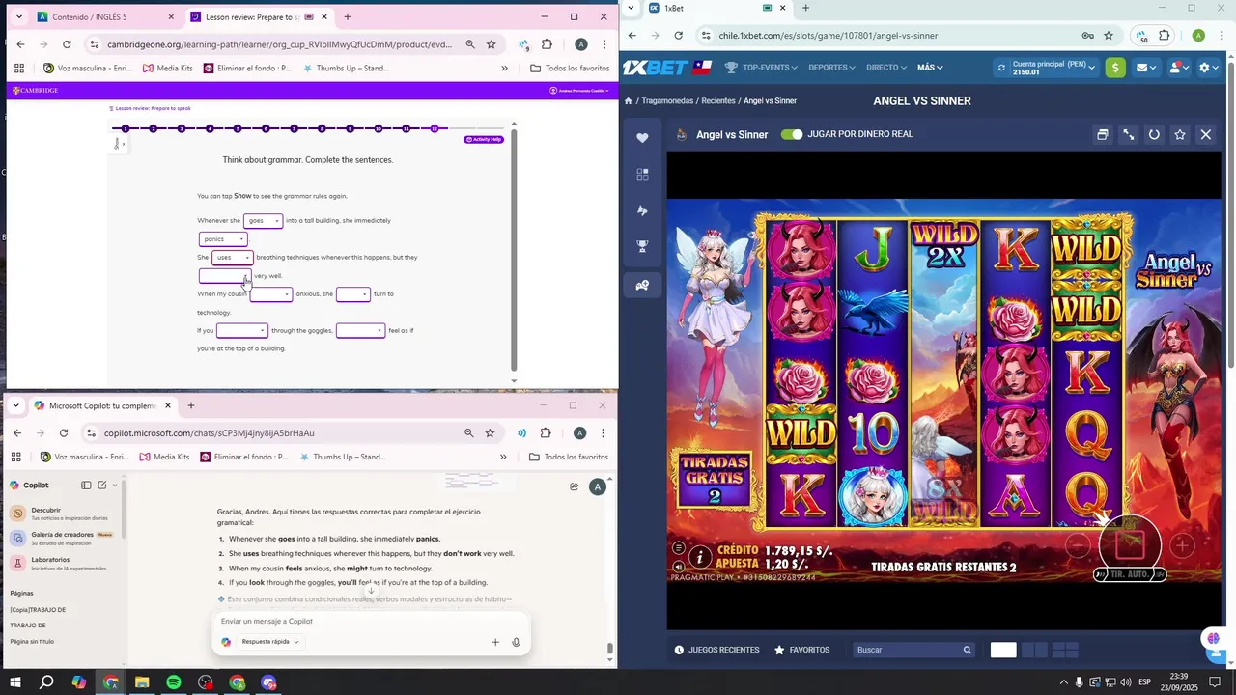1236x695 pixels.
Task: Open the gamepad icon in 1xBet sidebar
Action: coord(642,285)
